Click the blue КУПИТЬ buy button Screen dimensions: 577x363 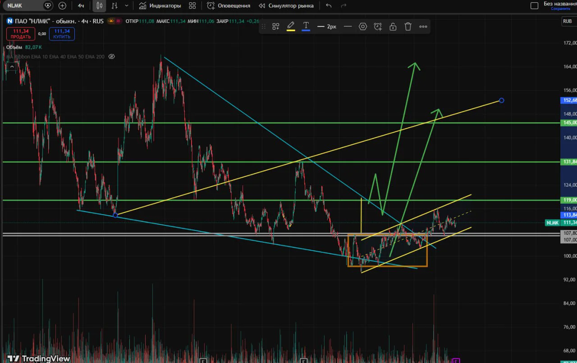(x=62, y=34)
